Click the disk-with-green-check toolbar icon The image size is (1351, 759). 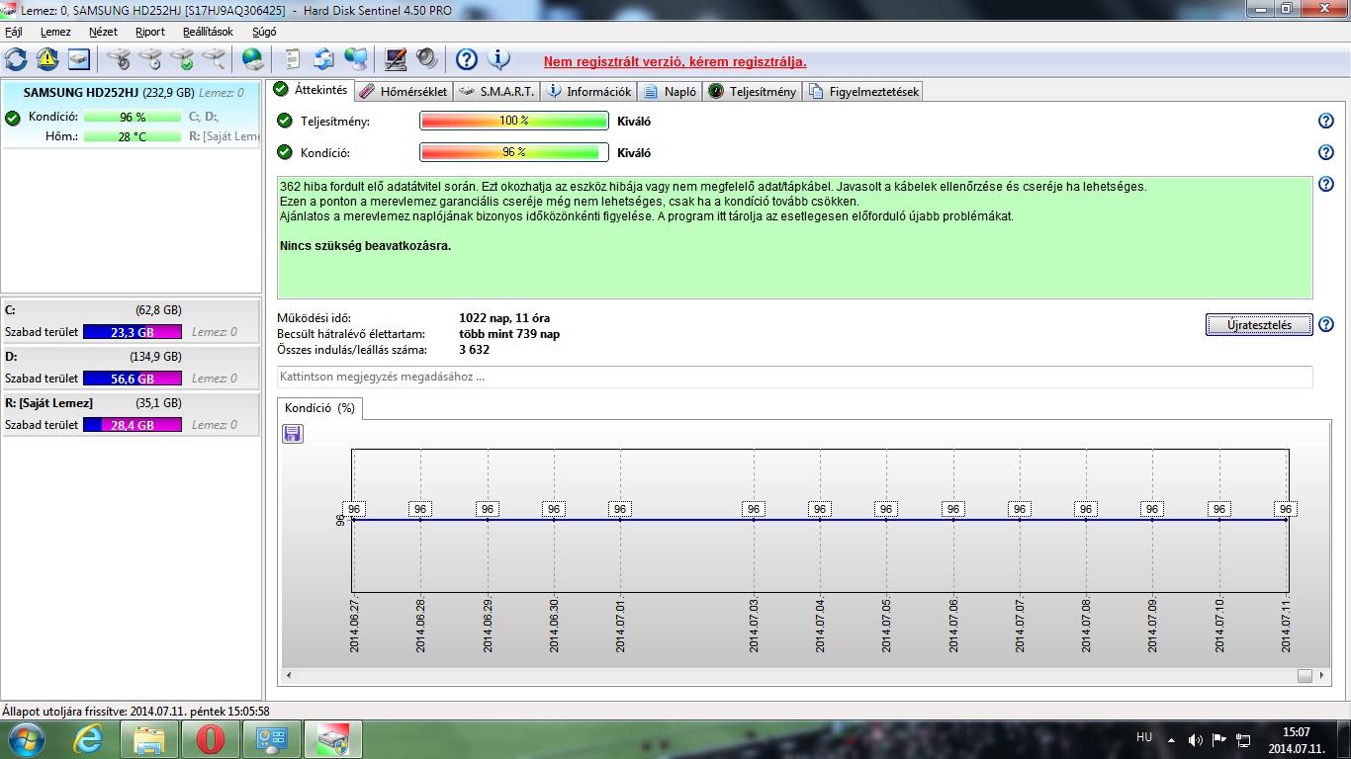183,59
